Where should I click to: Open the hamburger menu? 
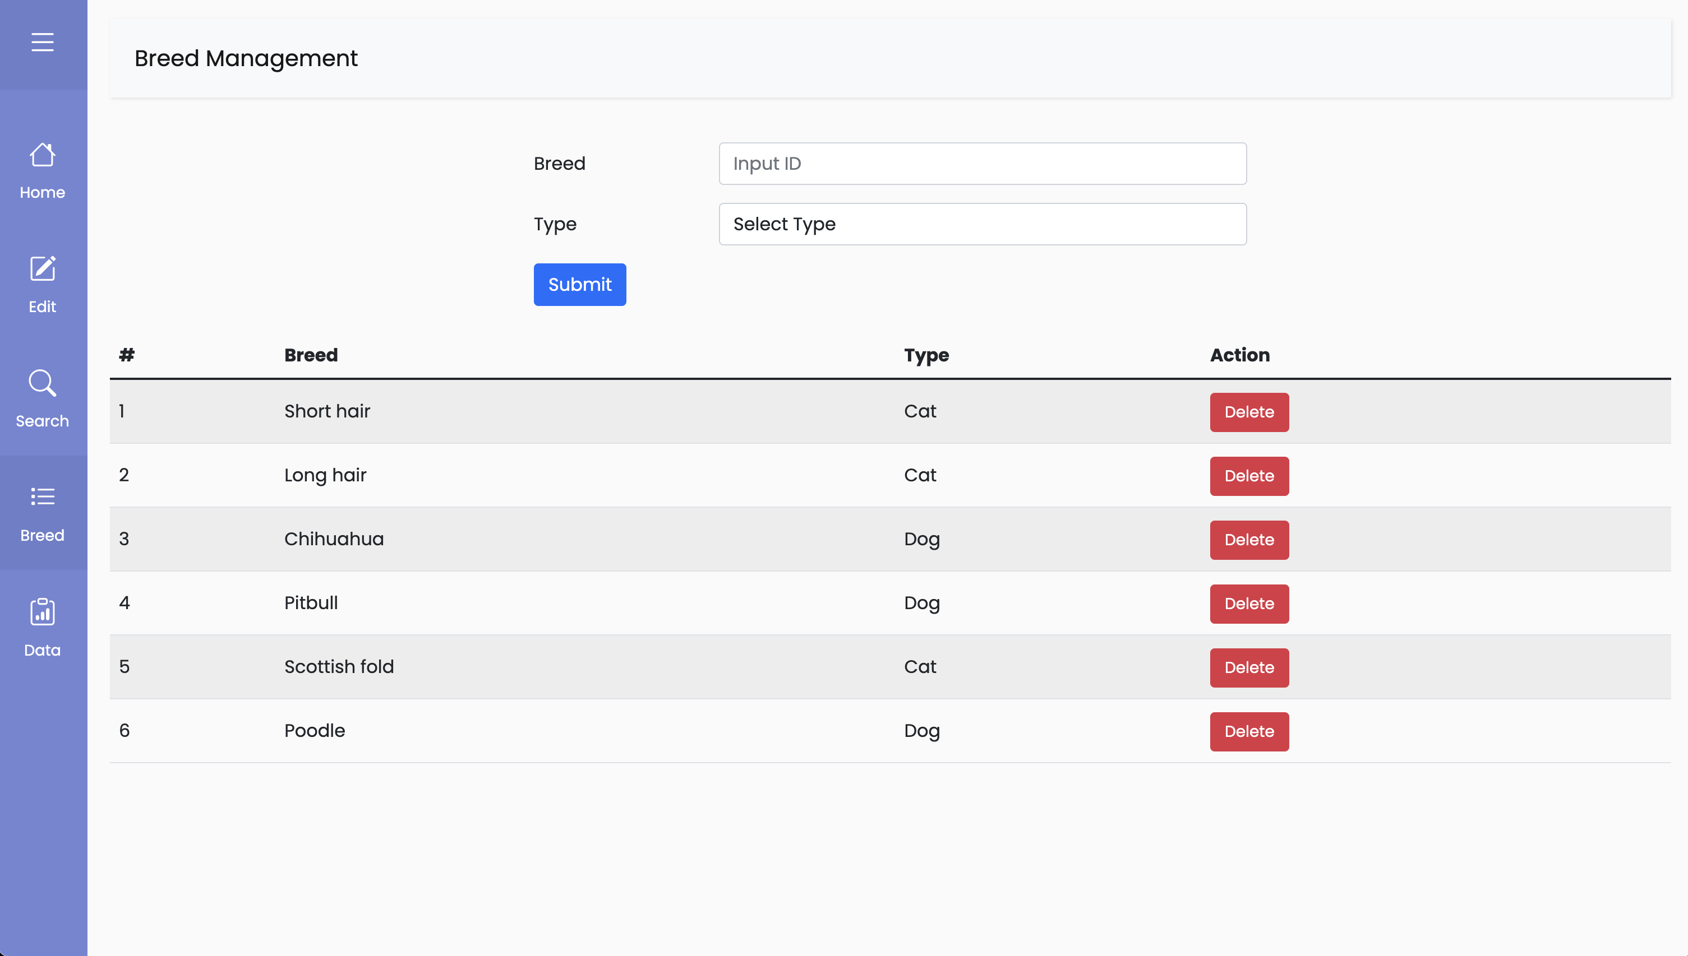(42, 42)
